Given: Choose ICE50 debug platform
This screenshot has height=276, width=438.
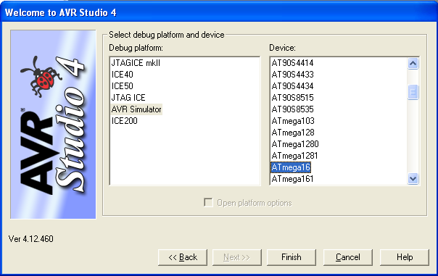Looking at the screenshot, I should coord(123,86).
